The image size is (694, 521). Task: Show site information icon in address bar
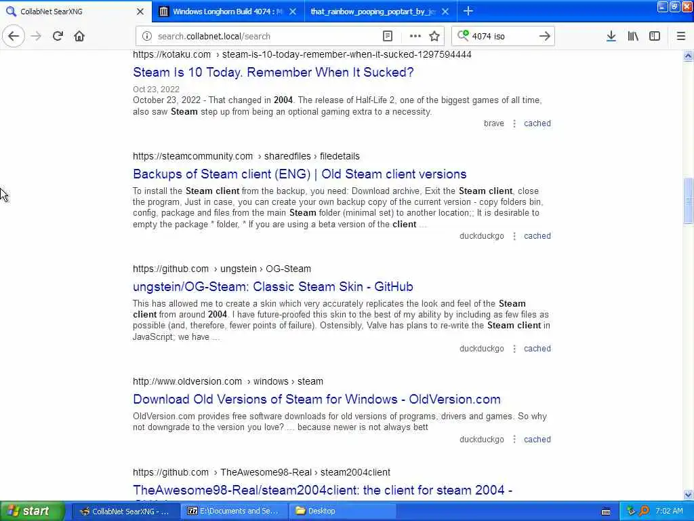tap(146, 37)
